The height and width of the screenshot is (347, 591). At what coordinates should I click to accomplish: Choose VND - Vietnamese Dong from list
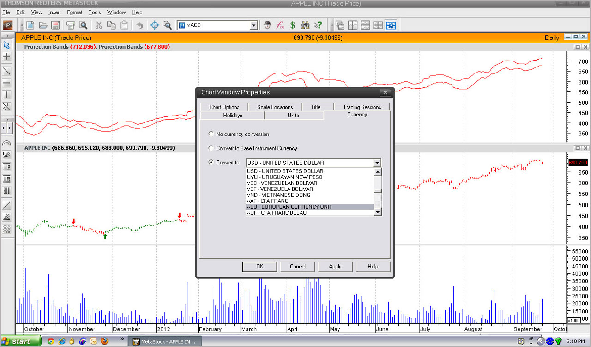(x=278, y=195)
